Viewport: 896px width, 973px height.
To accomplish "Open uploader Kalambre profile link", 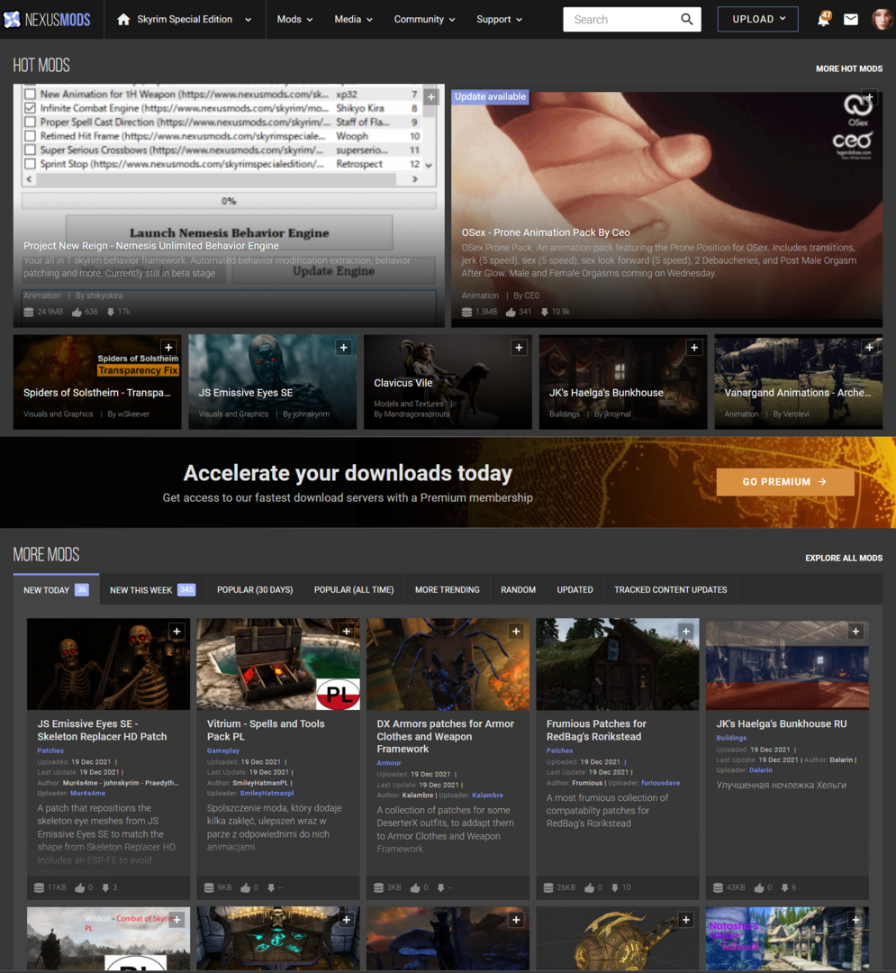I will [487, 795].
